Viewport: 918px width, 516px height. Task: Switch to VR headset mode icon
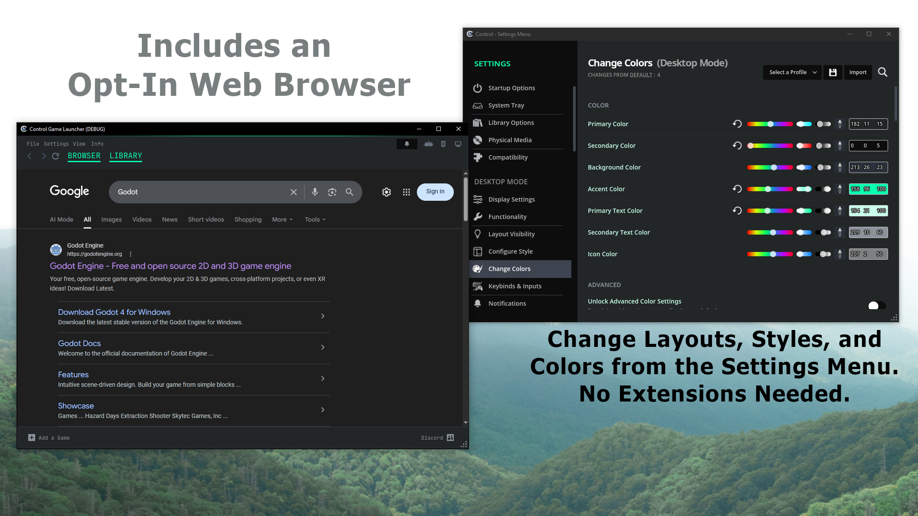point(428,144)
